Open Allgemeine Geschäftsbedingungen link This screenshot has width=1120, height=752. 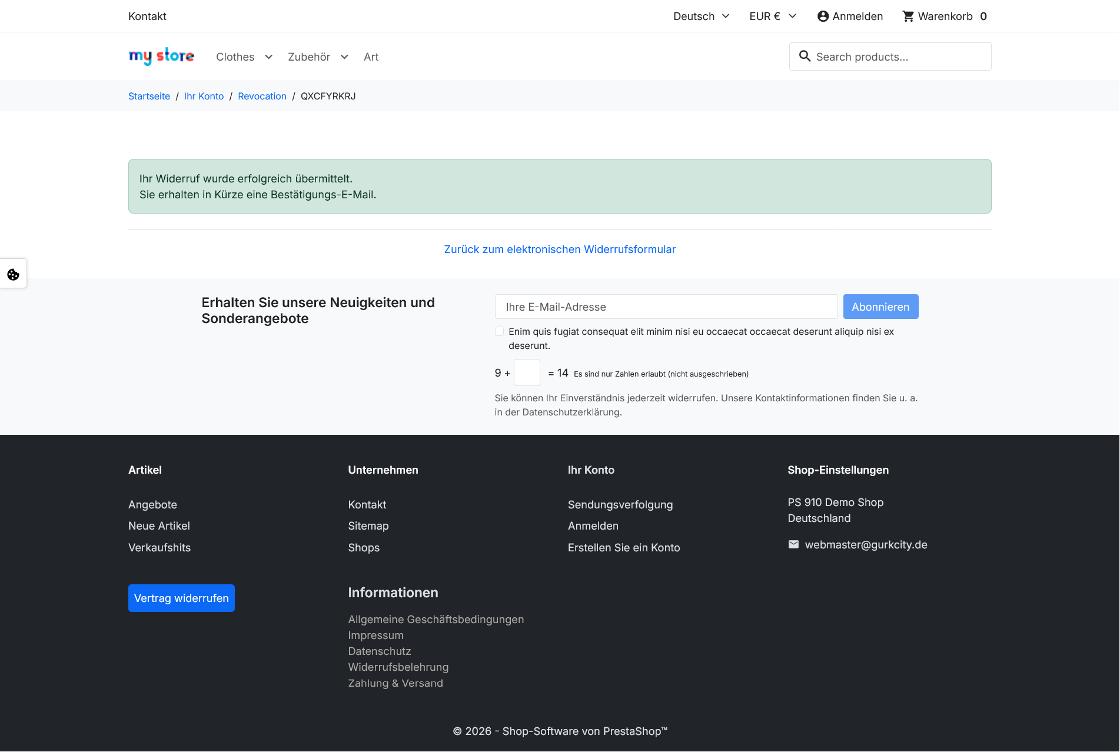[x=436, y=620]
